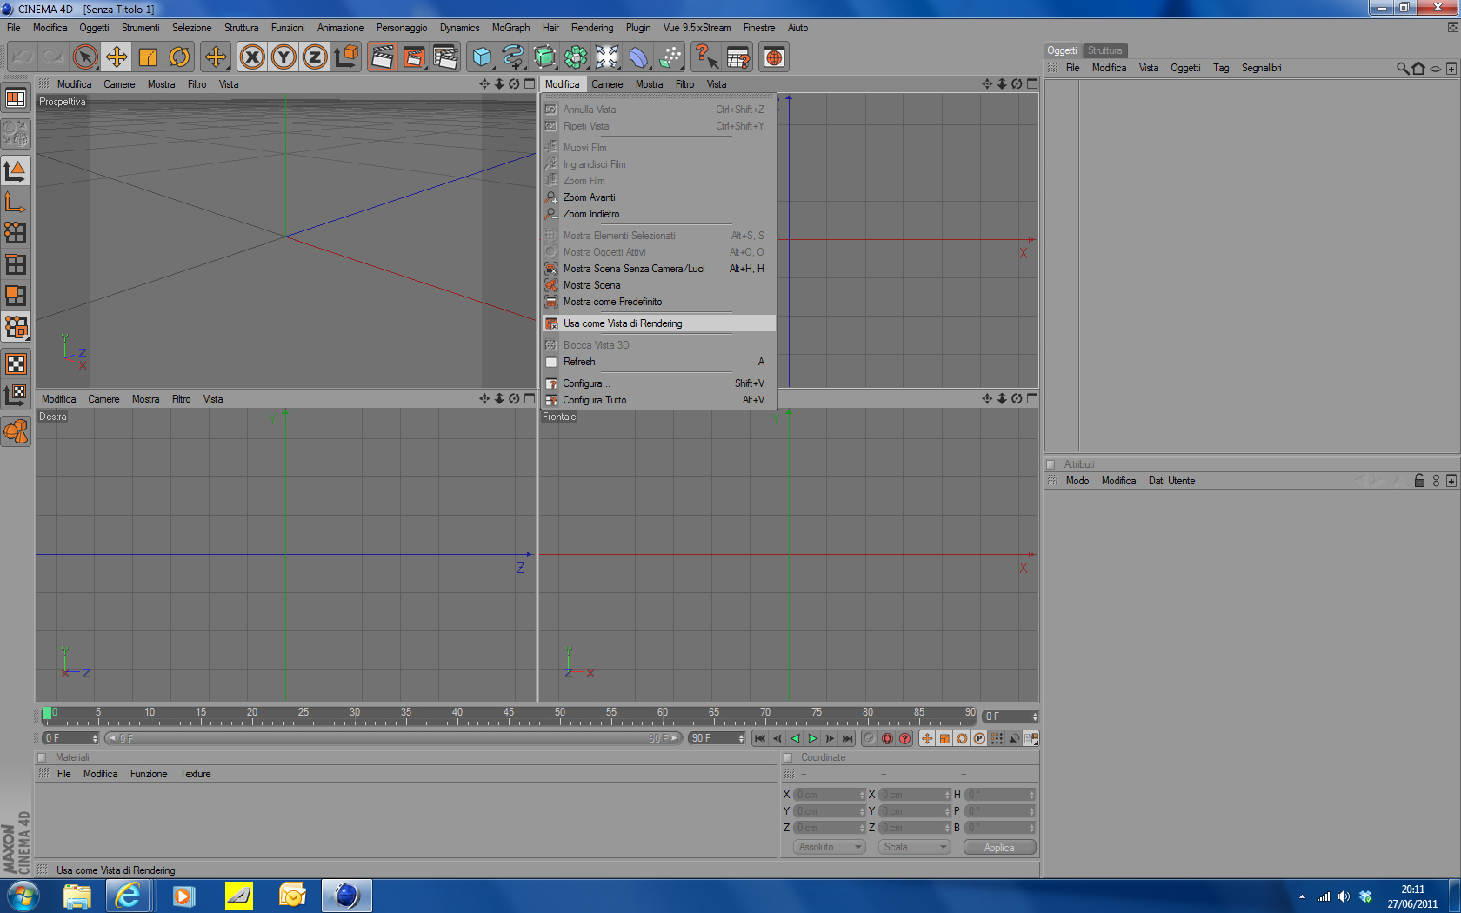1461x913 pixels.
Task: Open the spline tools icon
Action: [x=513, y=57]
